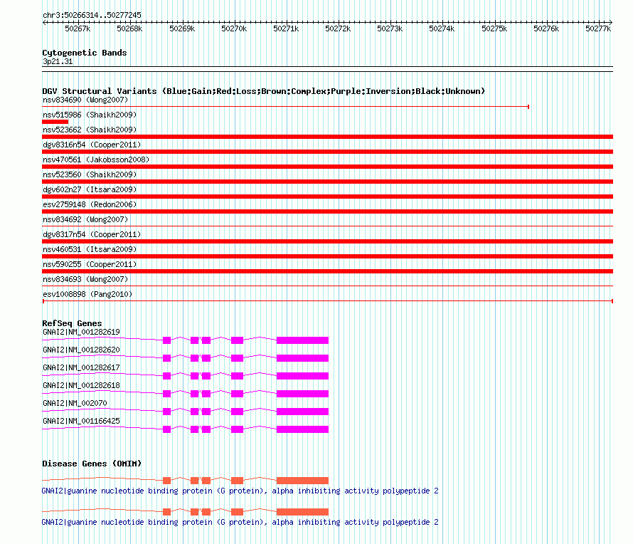Click the thin red line of esv1008898
The image size is (633, 544).
point(327,301)
